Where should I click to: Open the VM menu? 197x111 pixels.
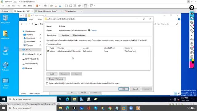pyautogui.click(x=19, y=6)
